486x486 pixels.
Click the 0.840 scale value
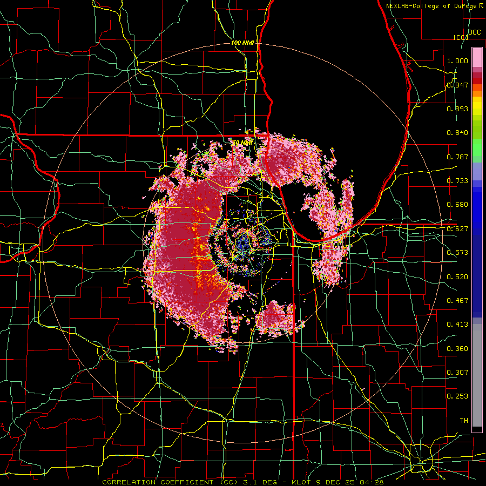point(457,133)
